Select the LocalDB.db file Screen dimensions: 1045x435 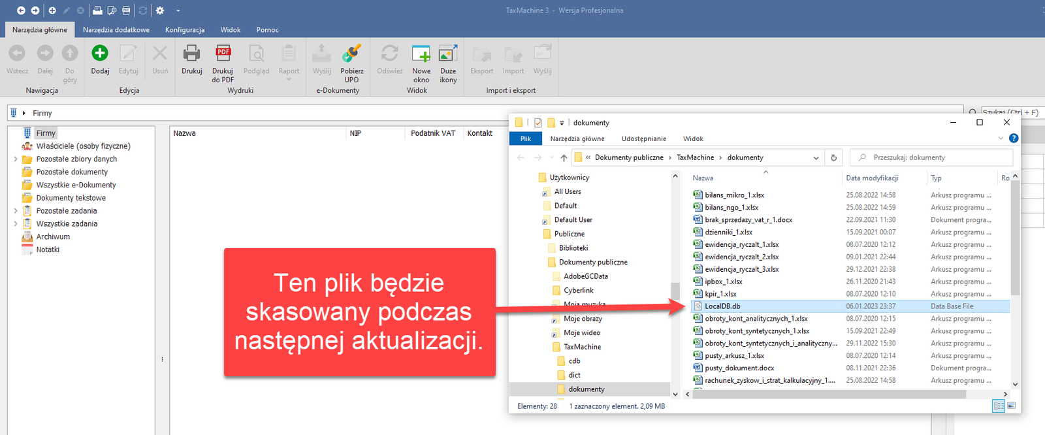pyautogui.click(x=722, y=306)
